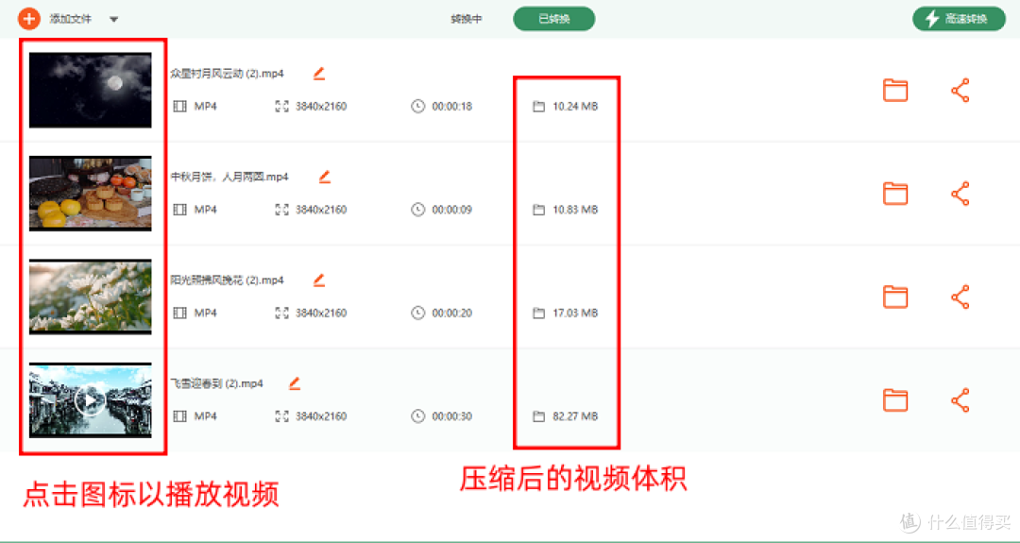Click the file name 众星衬月风云动 (2).mp4
The image size is (1020, 543).
pos(227,74)
